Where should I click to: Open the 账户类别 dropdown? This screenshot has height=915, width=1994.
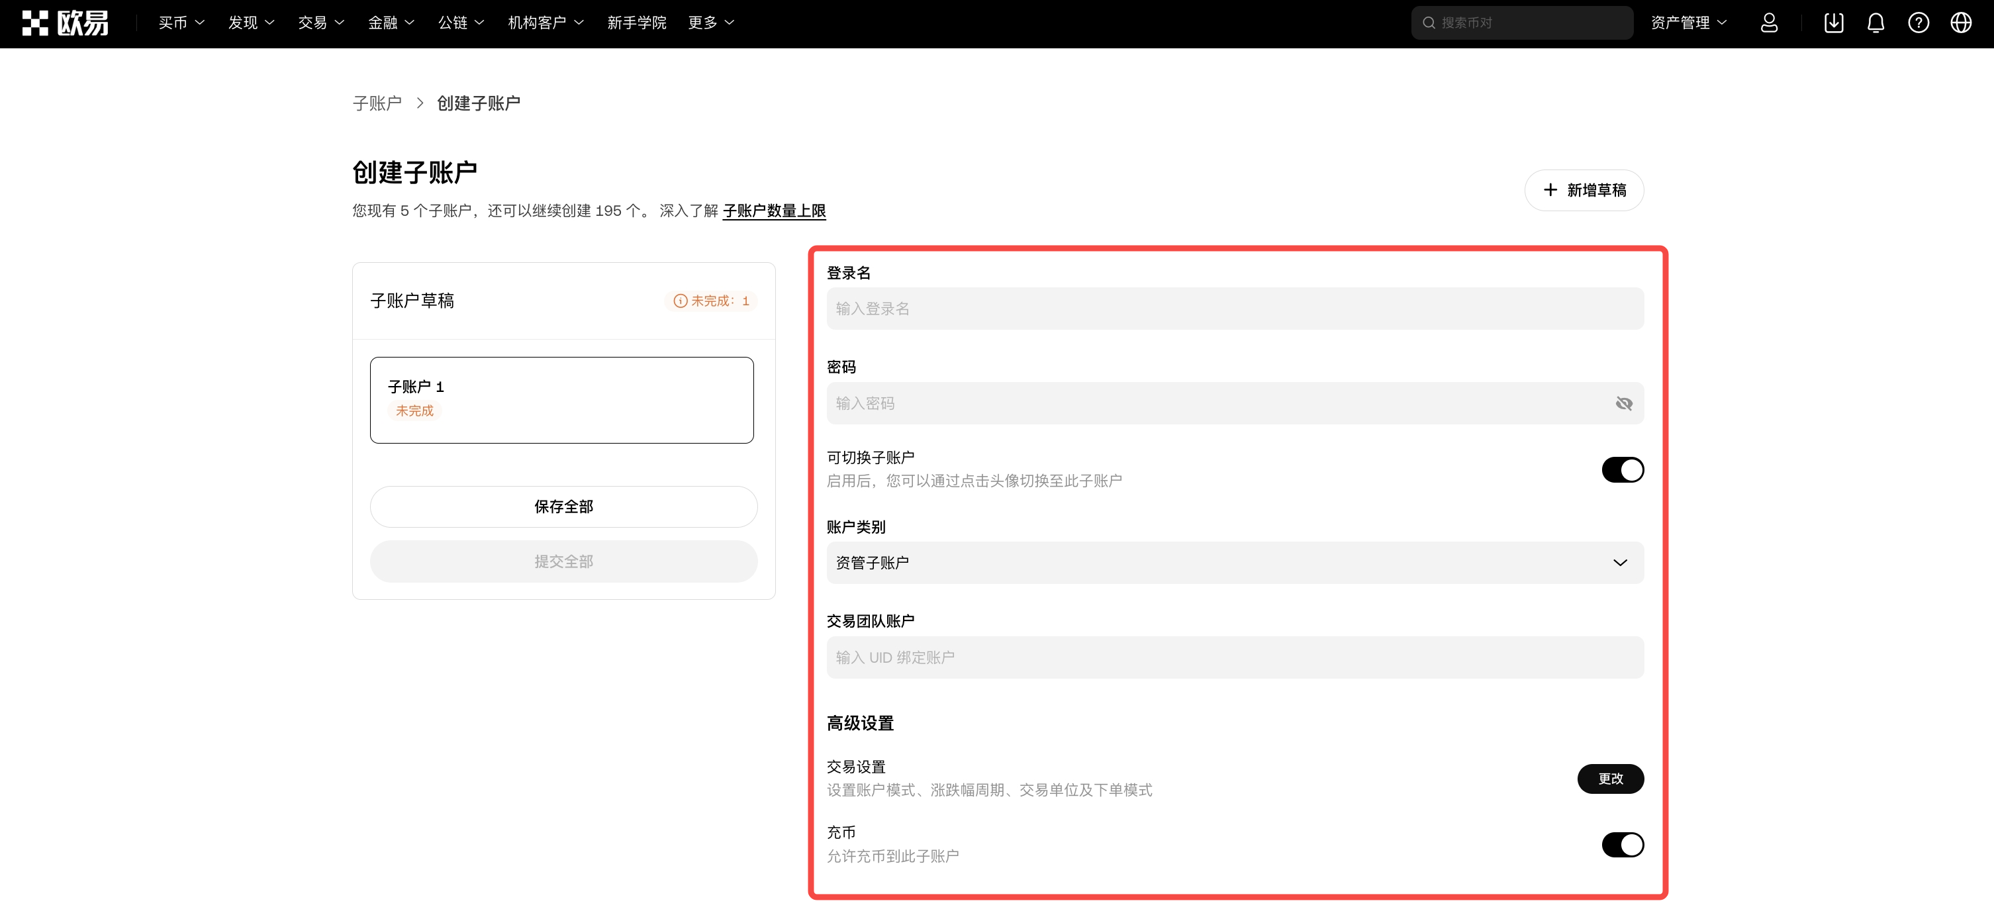tap(1235, 563)
